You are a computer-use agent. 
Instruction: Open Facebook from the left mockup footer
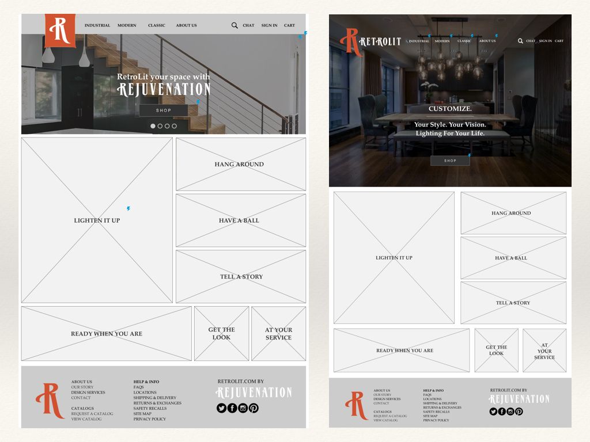(232, 408)
